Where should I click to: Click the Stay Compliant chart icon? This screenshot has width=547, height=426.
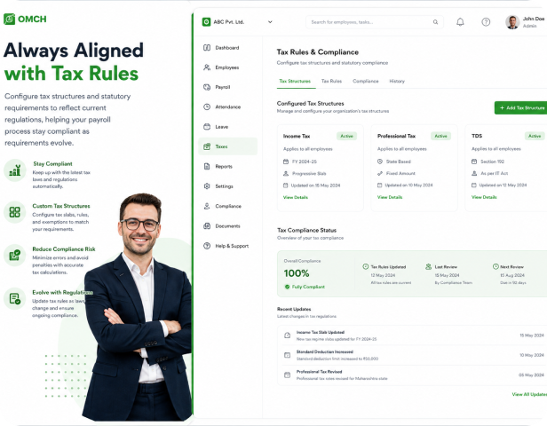[14, 170]
